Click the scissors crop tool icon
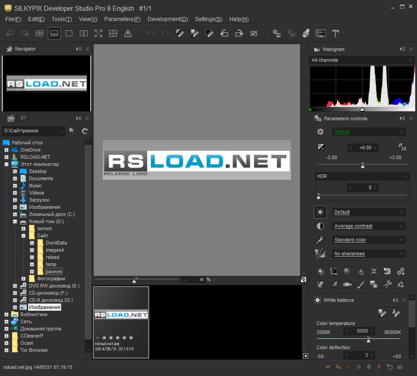This screenshot has width=417, height=376. coord(388,284)
